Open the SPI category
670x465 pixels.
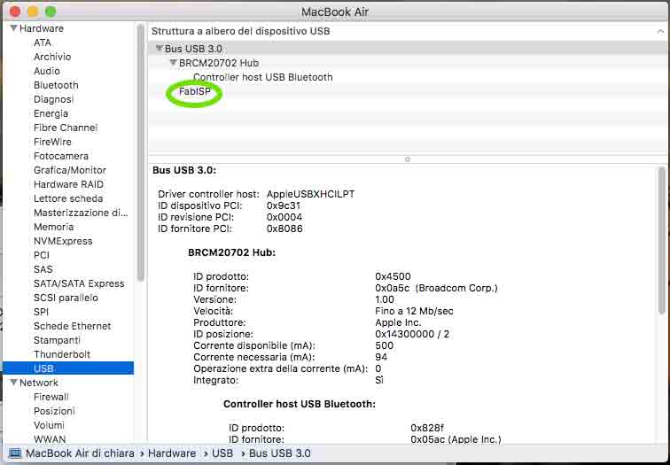pos(41,312)
